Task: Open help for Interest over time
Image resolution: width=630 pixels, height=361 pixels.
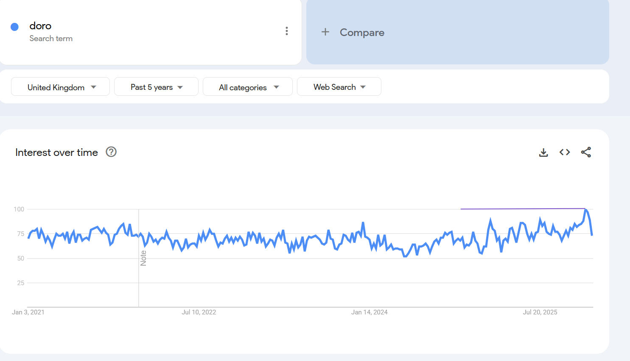Action: click(111, 152)
